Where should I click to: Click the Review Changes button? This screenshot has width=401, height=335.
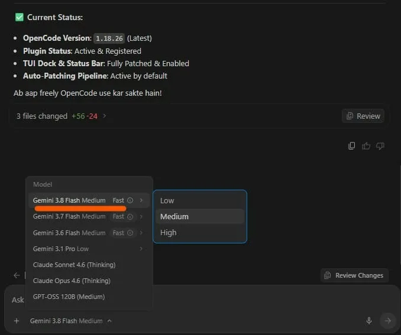[x=354, y=275]
